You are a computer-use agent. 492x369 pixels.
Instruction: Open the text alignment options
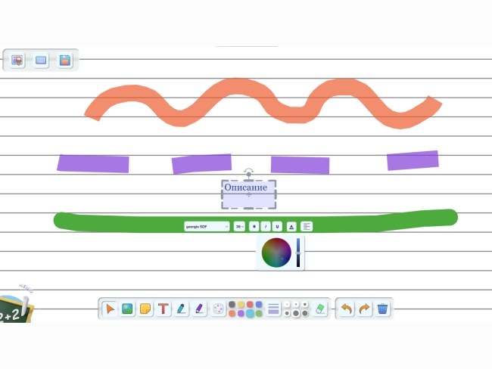click(x=307, y=226)
